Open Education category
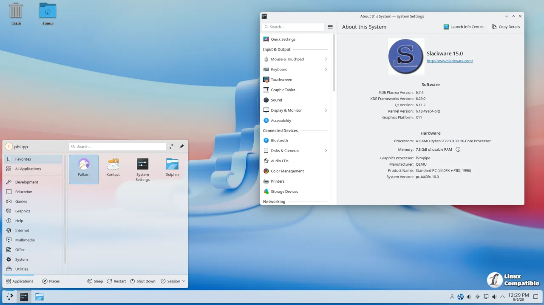This screenshot has height=305, width=544. 33,192
